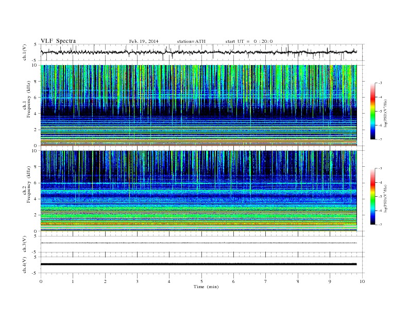Click the "5" tick on the Time axis
This screenshot has width=408, height=316.
201,281
